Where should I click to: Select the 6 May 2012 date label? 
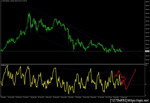coord(48,97)
